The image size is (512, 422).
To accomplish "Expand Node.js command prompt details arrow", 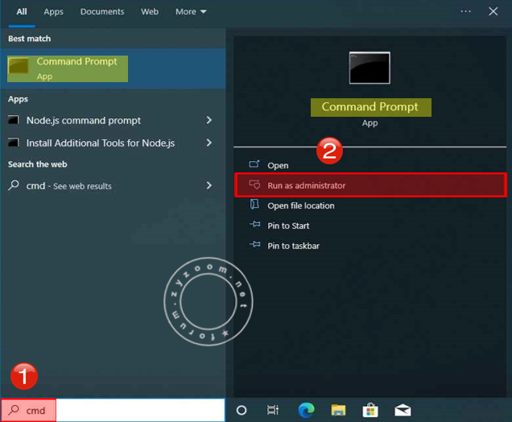I will pyautogui.click(x=209, y=120).
